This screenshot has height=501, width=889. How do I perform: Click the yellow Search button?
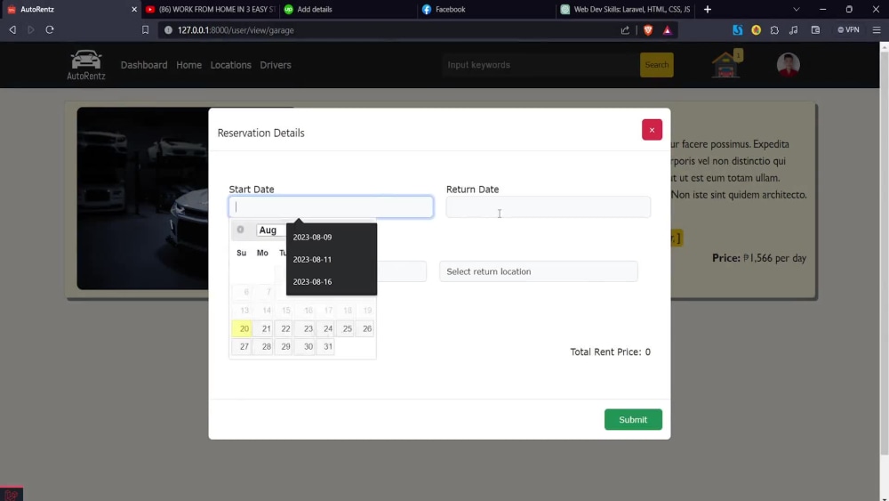click(657, 65)
